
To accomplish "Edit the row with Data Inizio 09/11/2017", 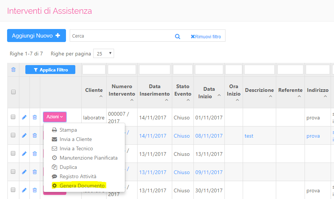I will pyautogui.click(x=24, y=172).
